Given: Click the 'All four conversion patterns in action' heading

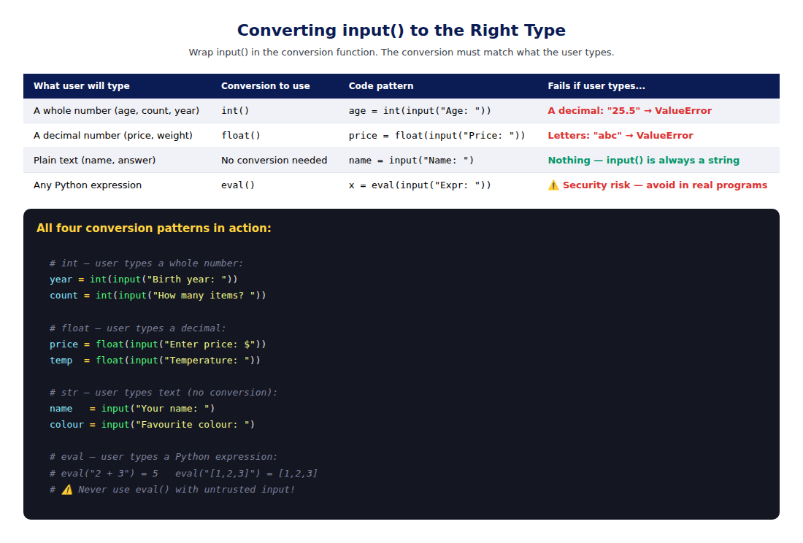Looking at the screenshot, I should (153, 228).
